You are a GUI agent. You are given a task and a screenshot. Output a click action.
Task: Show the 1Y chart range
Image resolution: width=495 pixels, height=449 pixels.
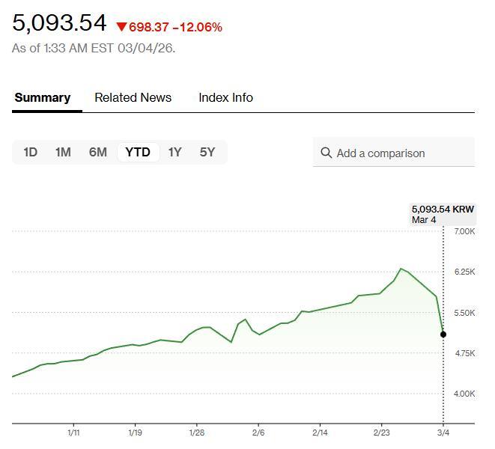coord(174,152)
